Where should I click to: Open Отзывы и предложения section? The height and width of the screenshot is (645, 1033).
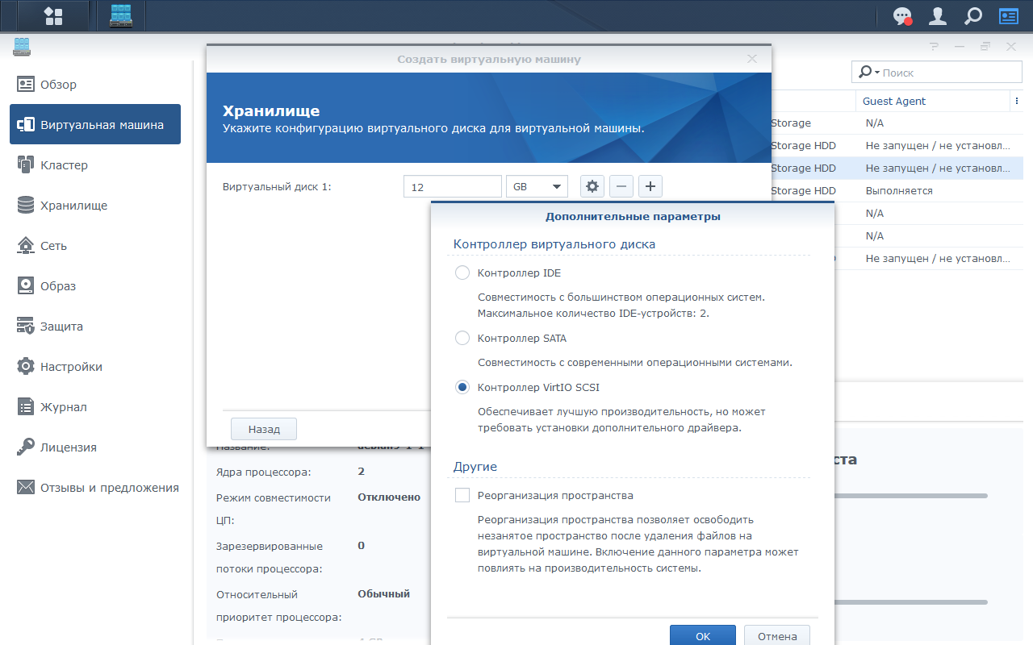(95, 488)
